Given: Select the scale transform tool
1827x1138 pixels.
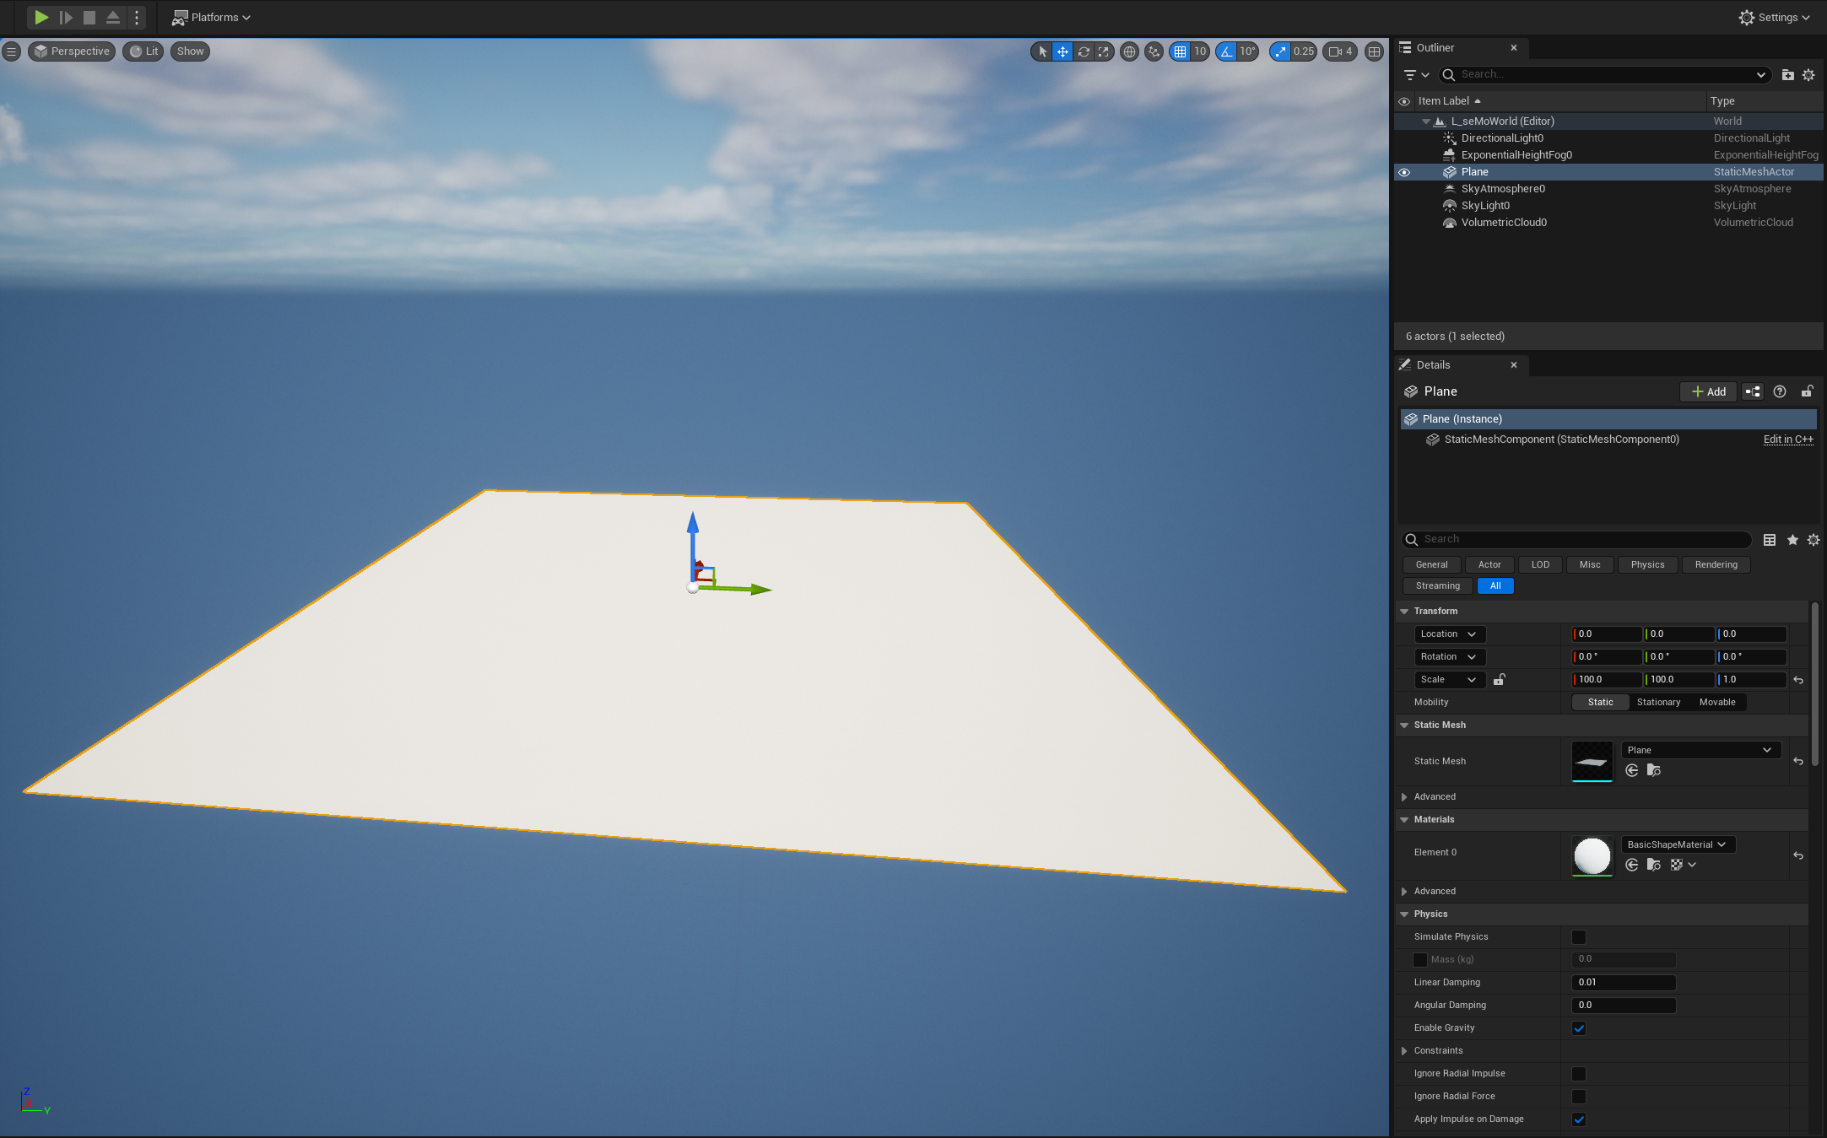Looking at the screenshot, I should click(x=1104, y=51).
